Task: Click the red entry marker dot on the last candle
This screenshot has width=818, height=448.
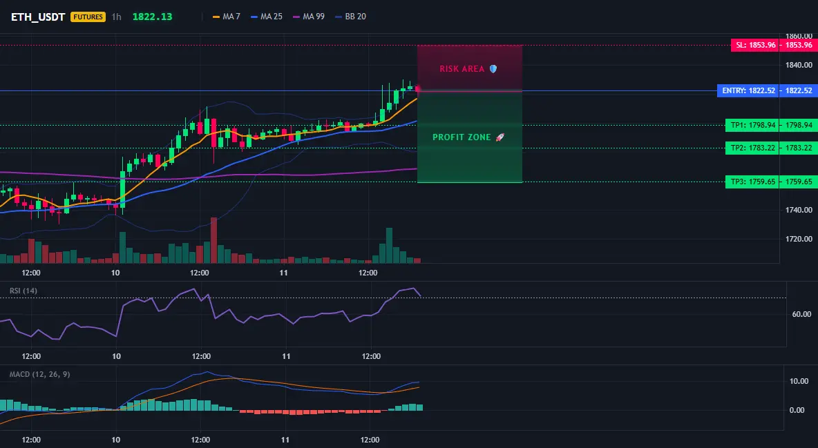Action: pos(418,89)
